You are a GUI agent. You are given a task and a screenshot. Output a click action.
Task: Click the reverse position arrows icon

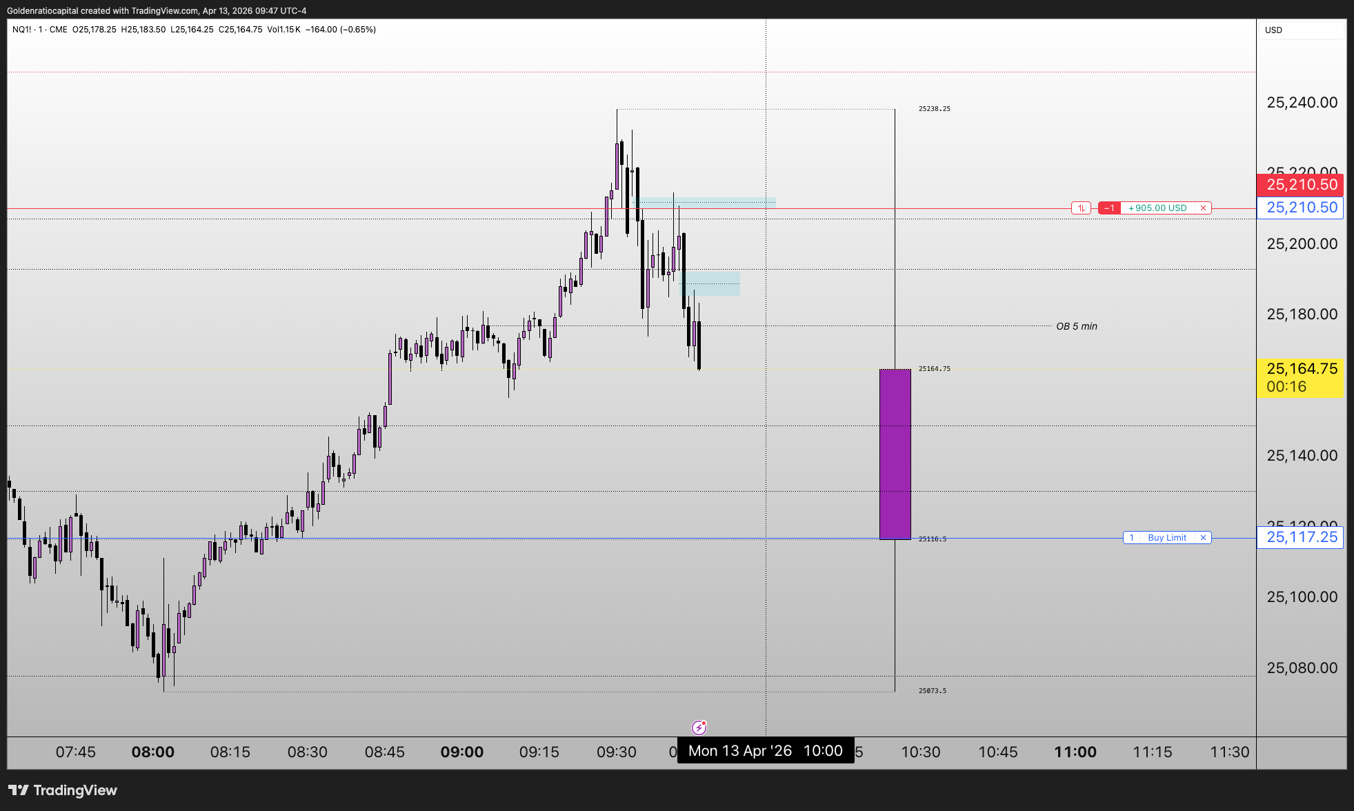pyautogui.click(x=1081, y=208)
